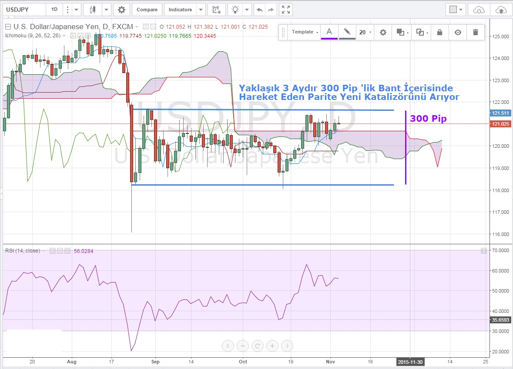Open the Template dropdown in drawing toolbar
The width and height of the screenshot is (513, 369).
[304, 32]
